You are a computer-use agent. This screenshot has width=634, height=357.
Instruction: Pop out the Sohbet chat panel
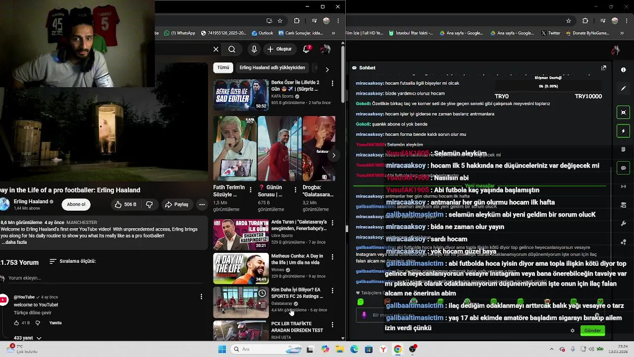click(x=603, y=68)
